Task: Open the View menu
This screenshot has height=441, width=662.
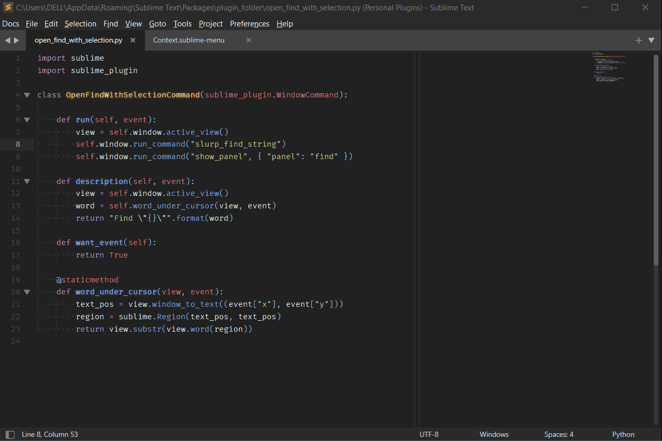Action: click(x=134, y=24)
